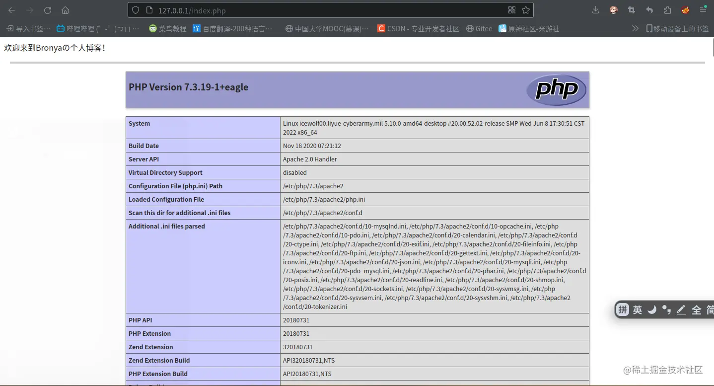Image resolution: width=714 pixels, height=386 pixels.
Task: Click the Zend Extension Build label
Action: tap(159, 361)
